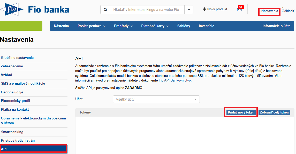
Task: Click the Odhlásiť logout link
Action: tap(288, 11)
